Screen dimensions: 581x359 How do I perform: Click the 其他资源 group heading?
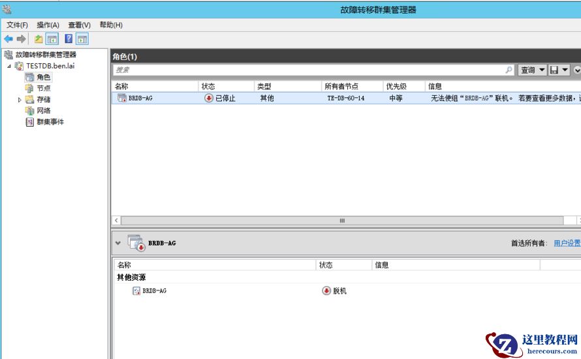point(131,277)
